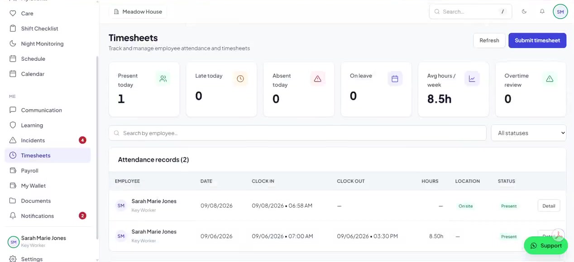Click the Attendance records (2) heading
The height and width of the screenshot is (262, 574).
[153, 160]
